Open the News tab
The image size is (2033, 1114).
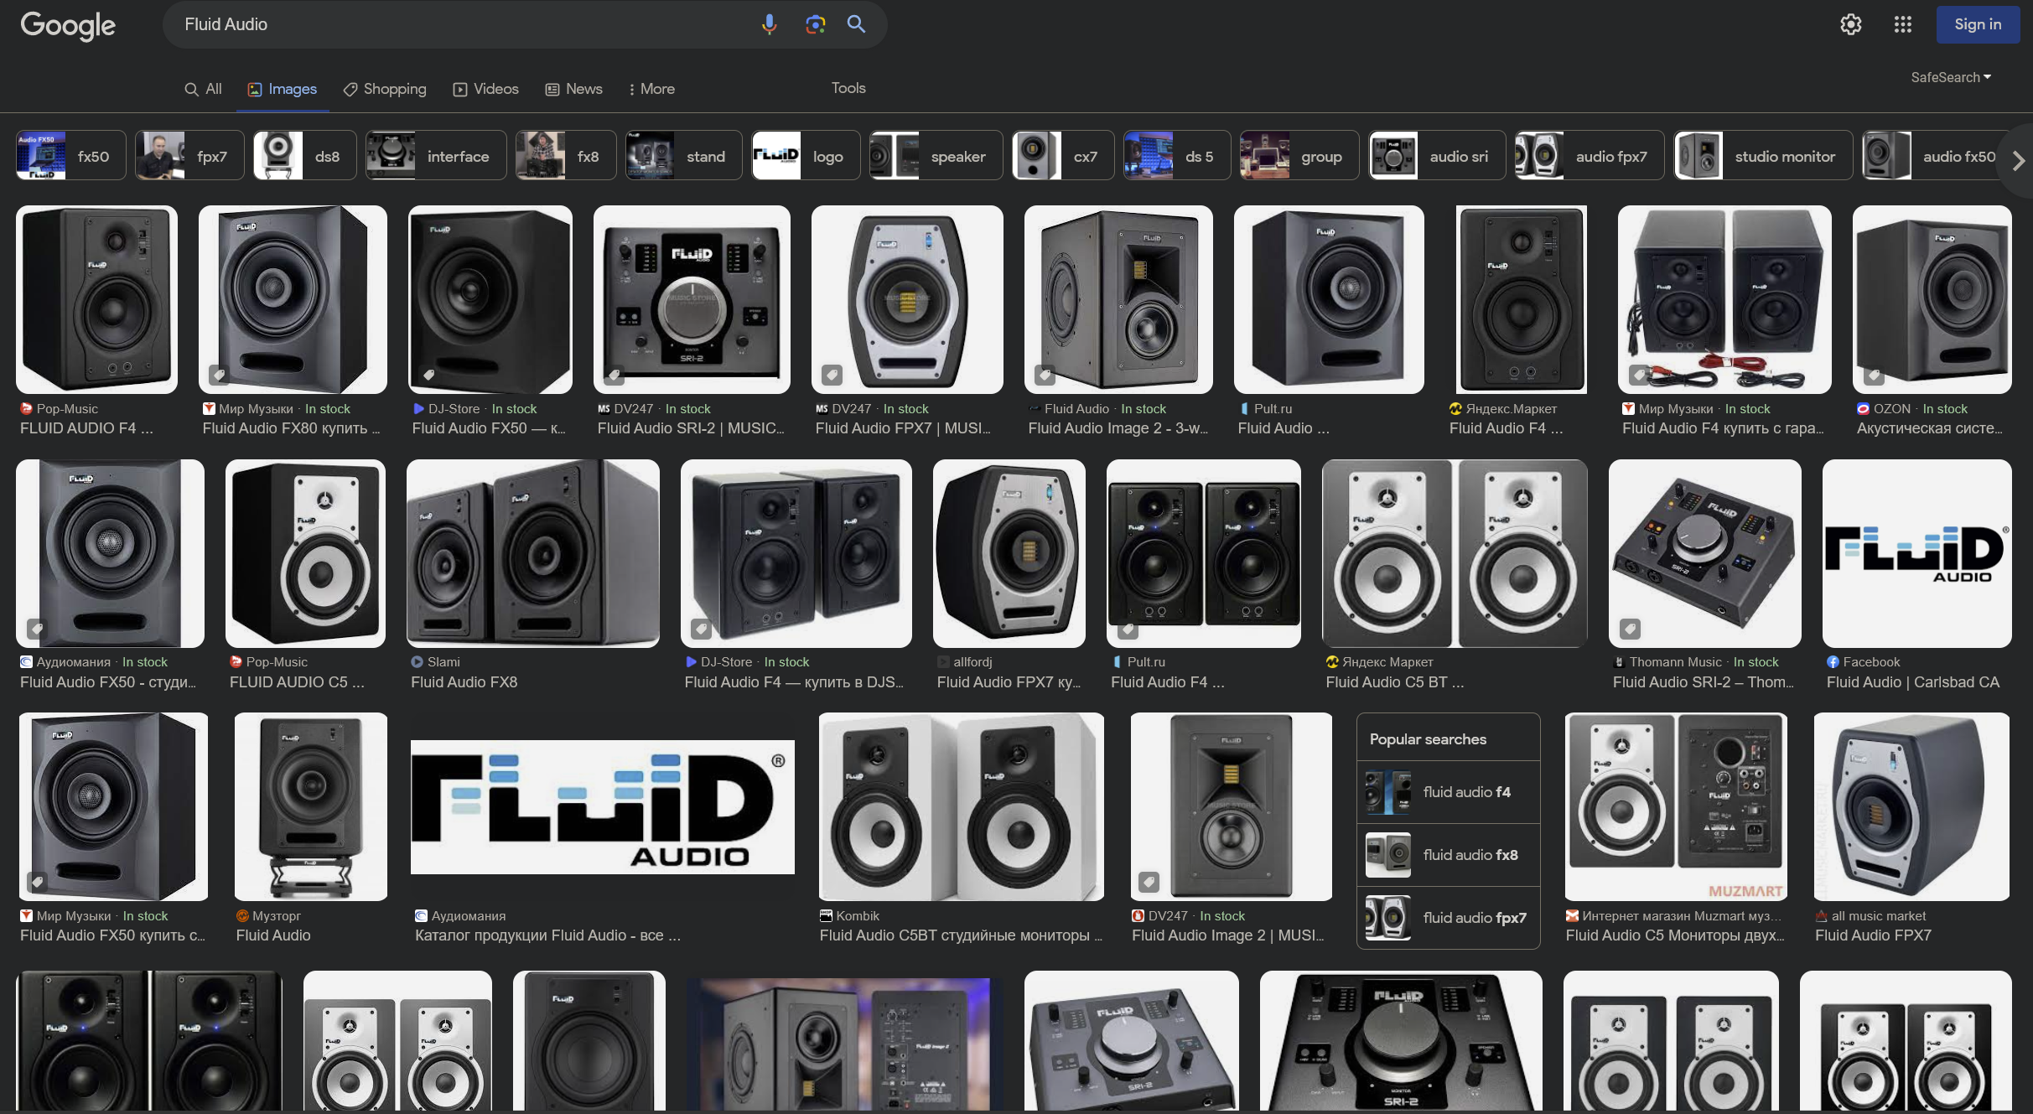point(574,89)
